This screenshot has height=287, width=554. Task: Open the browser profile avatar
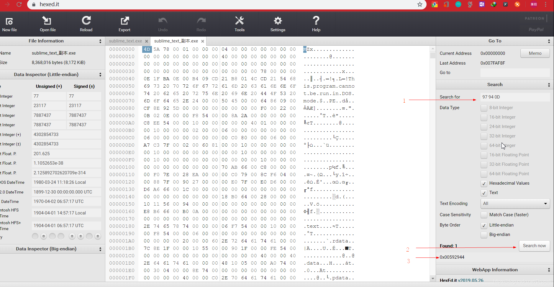(x=534, y=4)
